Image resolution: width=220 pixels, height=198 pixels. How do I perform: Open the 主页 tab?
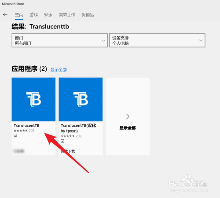[19, 14]
